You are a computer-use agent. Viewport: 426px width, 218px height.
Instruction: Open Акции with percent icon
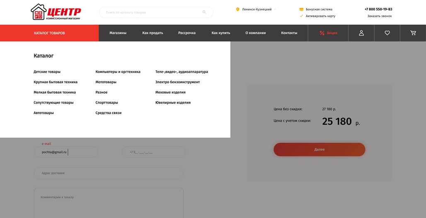328,33
